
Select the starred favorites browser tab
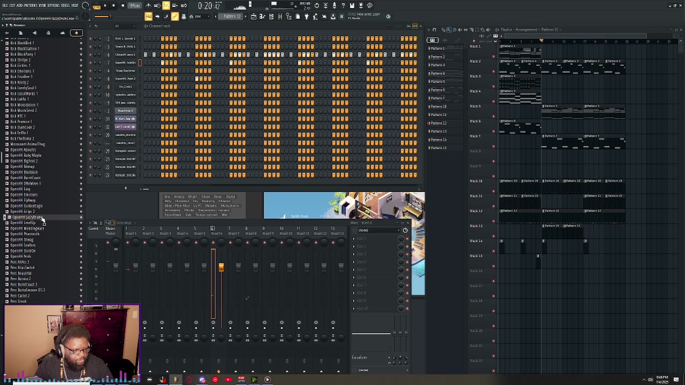click(x=76, y=33)
